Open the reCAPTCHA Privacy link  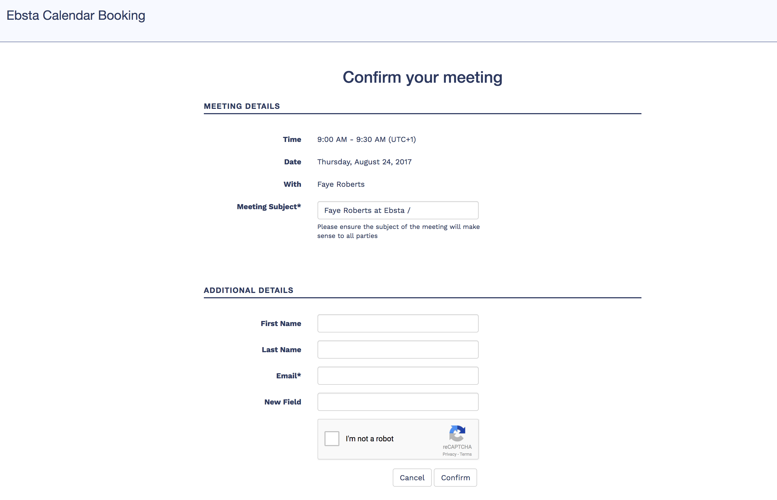click(x=449, y=454)
